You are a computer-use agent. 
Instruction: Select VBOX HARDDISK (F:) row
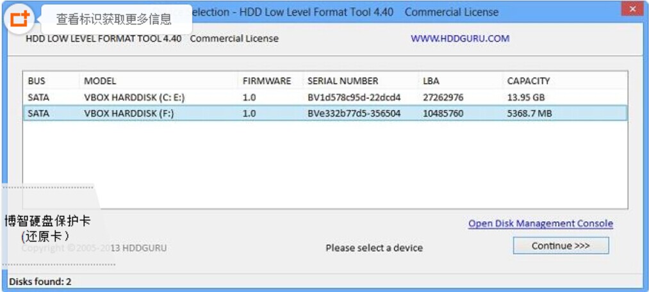point(325,113)
